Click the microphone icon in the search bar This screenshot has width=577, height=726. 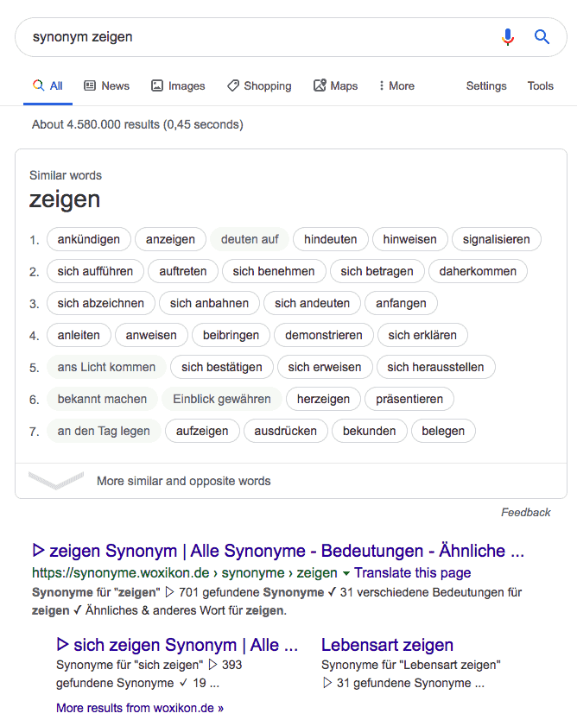click(508, 37)
